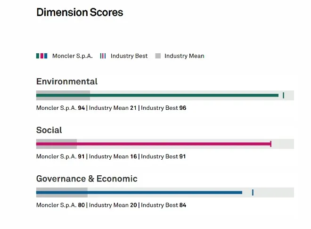Screen dimensions: 311x229
Task: Click the gray Industry Mean legend square
Action: 158,56
